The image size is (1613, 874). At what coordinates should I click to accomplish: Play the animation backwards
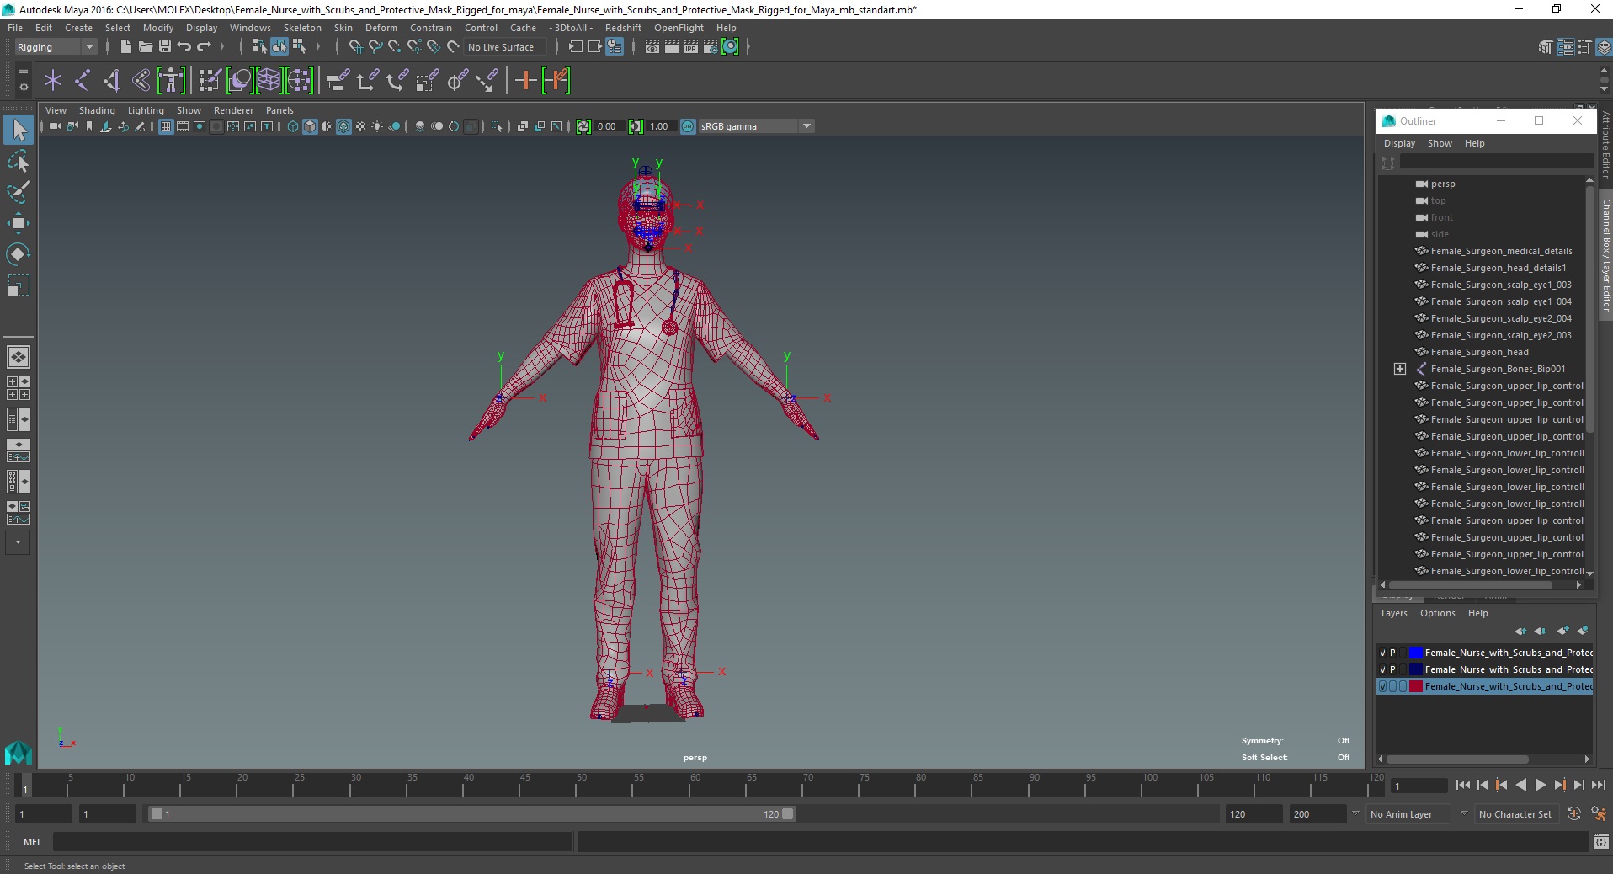point(1520,785)
